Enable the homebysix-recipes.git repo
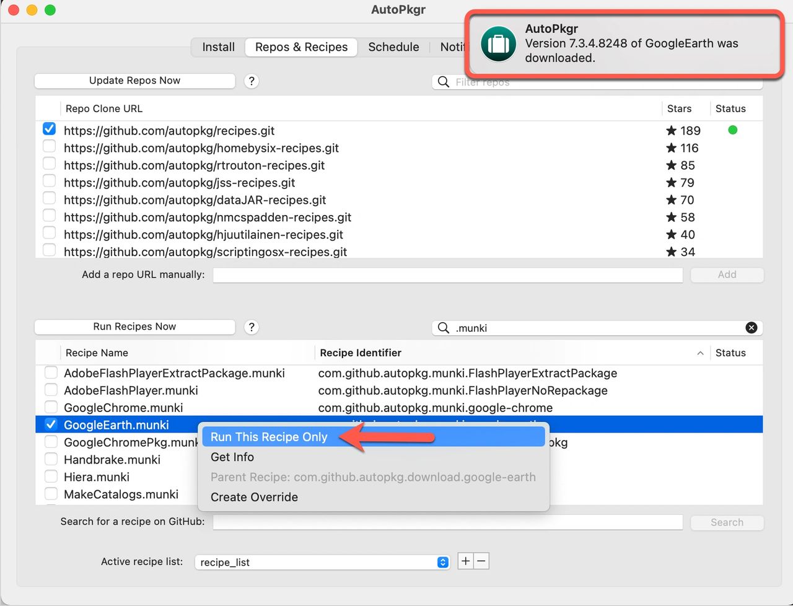The width and height of the screenshot is (793, 606). pos(49,146)
